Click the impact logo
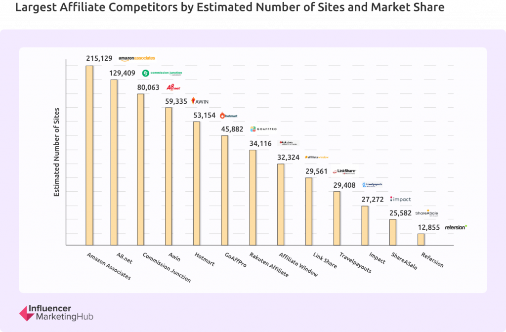 click(x=400, y=200)
